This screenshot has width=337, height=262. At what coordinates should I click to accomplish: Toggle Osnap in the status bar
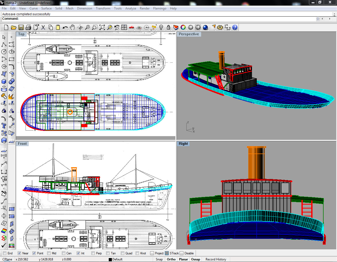(196, 259)
